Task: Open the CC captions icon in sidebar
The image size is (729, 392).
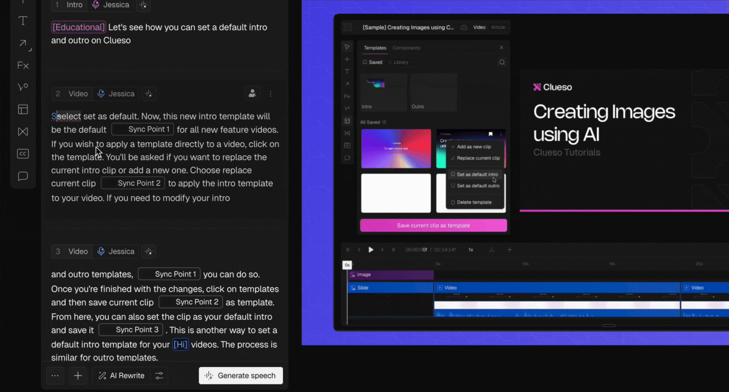Action: [x=23, y=154]
